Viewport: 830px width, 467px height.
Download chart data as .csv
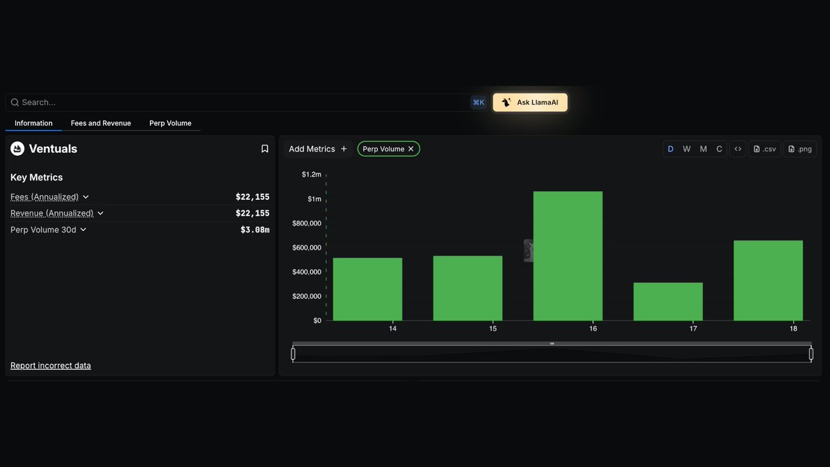[764, 148]
